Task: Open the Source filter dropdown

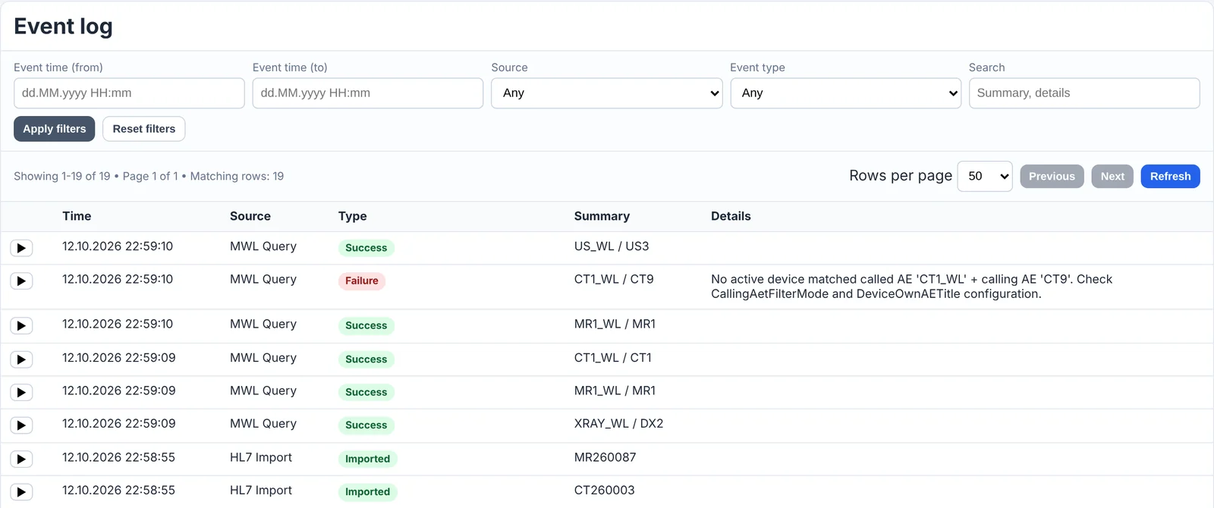Action: point(606,93)
